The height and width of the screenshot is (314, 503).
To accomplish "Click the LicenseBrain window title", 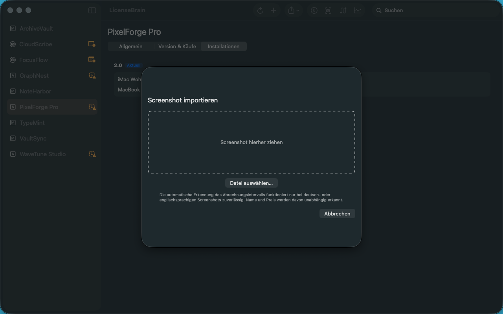I will click(127, 10).
